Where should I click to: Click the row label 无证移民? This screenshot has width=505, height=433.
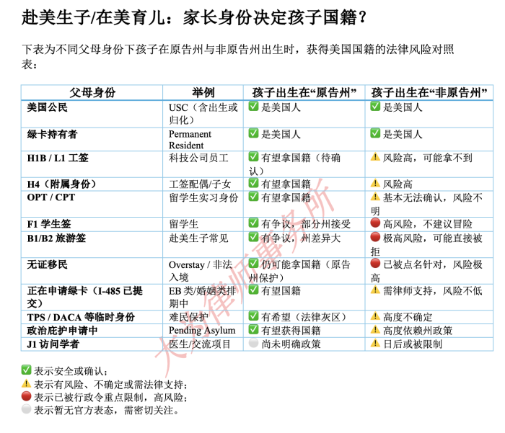pyautogui.click(x=47, y=264)
